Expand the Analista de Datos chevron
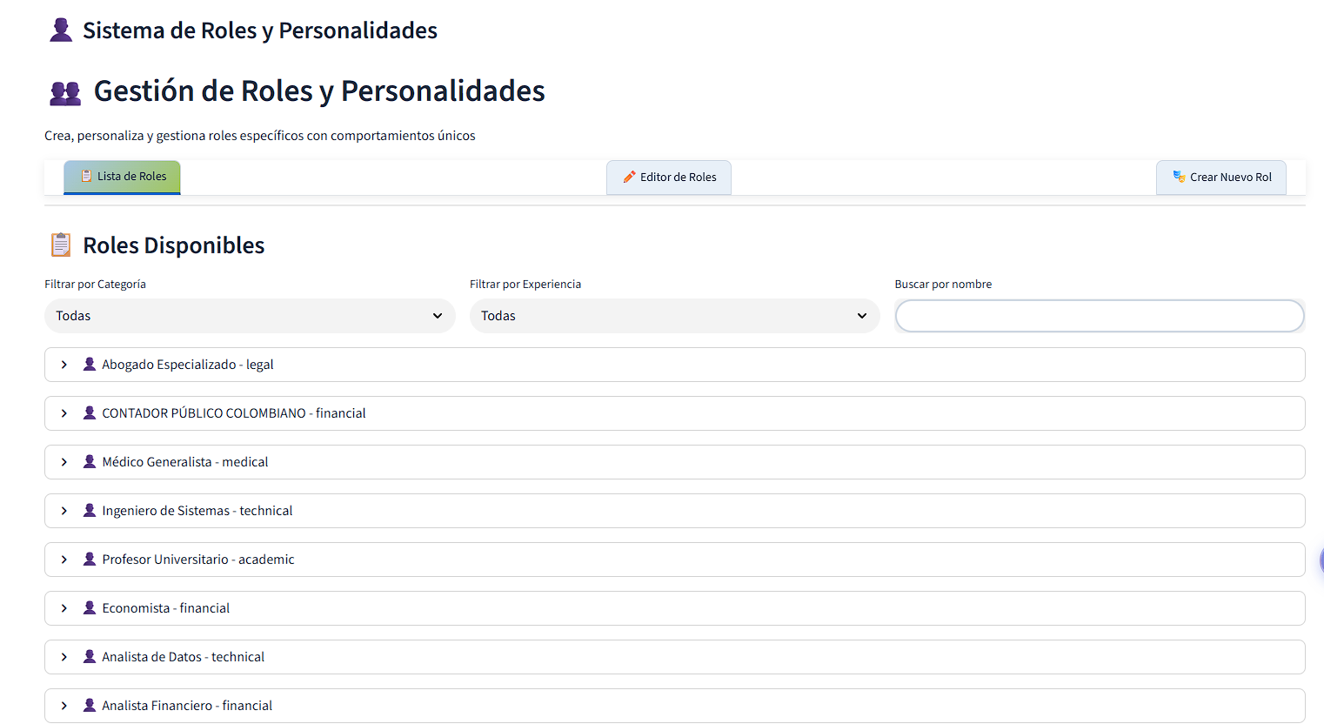 pos(64,657)
